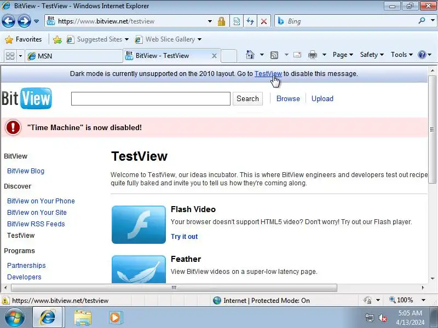Screen dimensions: 438x328
Task: Expand the address bar autocomplete dropdown
Action: 210,21
